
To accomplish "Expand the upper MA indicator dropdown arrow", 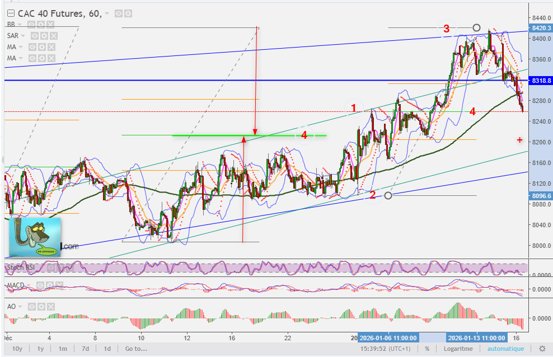I will tap(21, 47).
